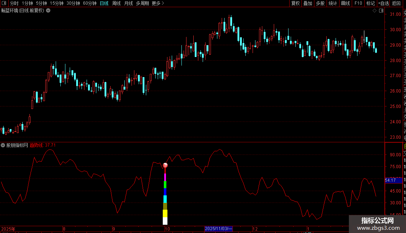Click the 54.17 value tag on the indicator axis
This screenshot has height=233, width=406.
(x=393, y=180)
